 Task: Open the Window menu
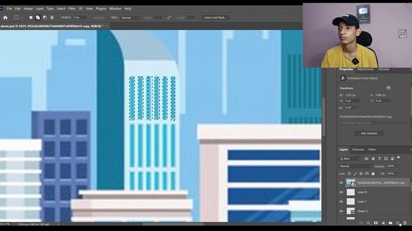point(115,8)
